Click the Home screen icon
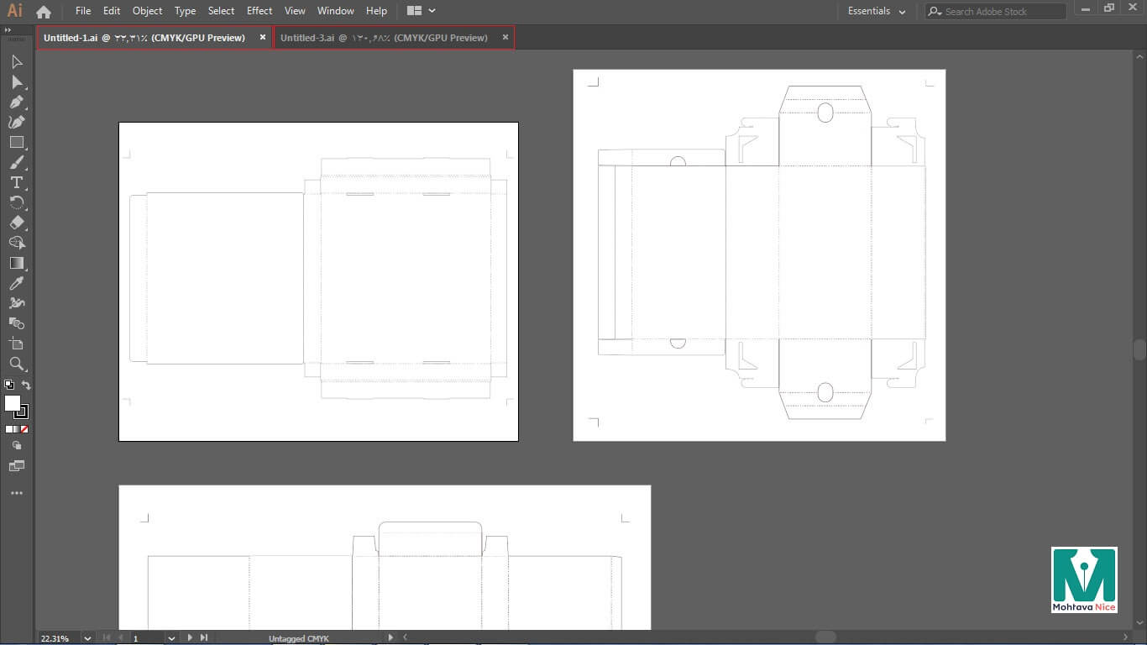Viewport: 1147px width, 645px height. point(44,12)
